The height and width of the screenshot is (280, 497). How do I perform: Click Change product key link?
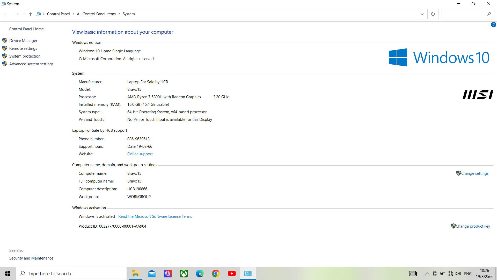473,226
